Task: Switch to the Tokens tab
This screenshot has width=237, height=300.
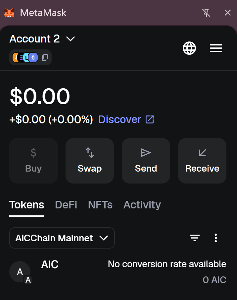Action: click(27, 205)
